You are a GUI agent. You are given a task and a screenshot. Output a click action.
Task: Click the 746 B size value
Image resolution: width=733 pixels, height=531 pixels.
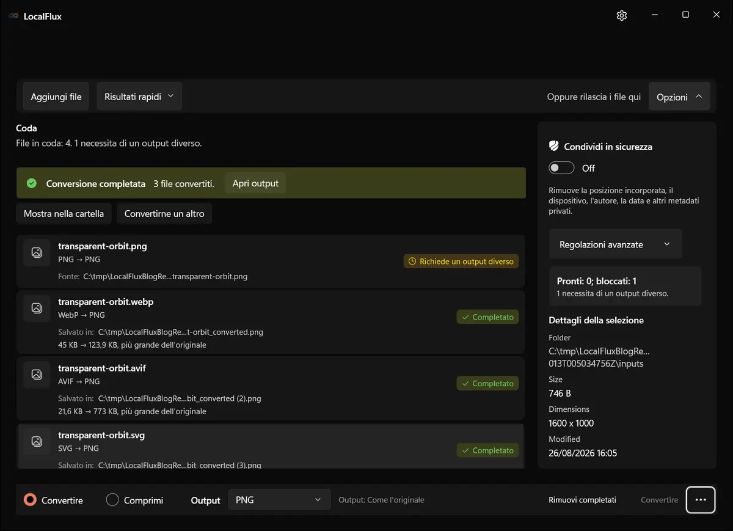560,393
